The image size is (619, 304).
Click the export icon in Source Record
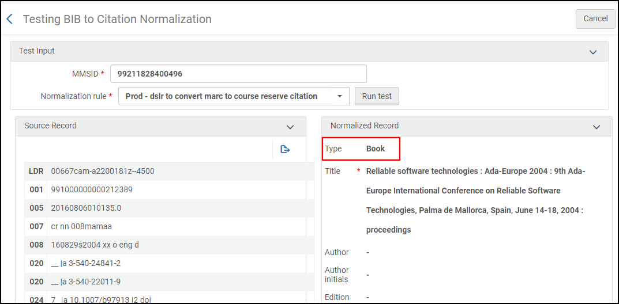click(x=284, y=150)
